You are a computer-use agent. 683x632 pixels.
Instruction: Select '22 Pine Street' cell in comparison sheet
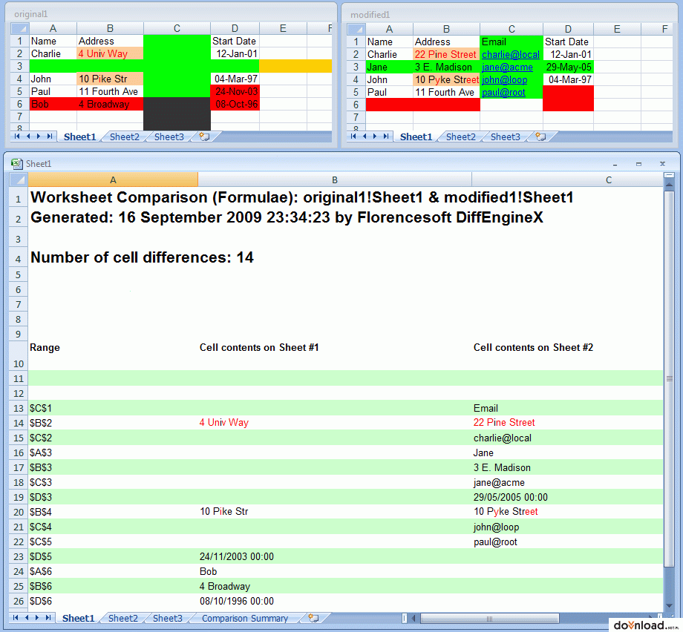pos(568,423)
